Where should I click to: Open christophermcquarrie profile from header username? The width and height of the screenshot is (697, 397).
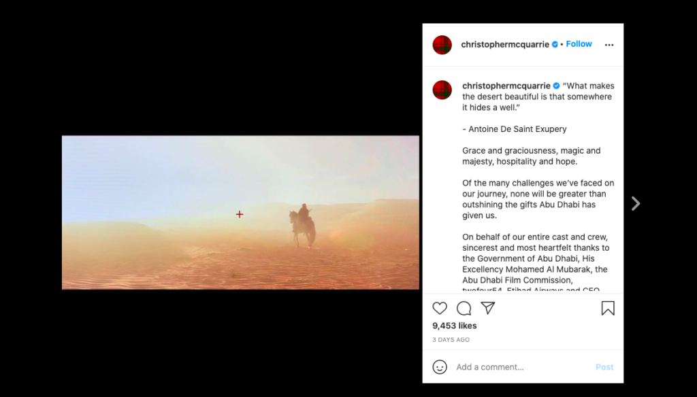(505, 44)
